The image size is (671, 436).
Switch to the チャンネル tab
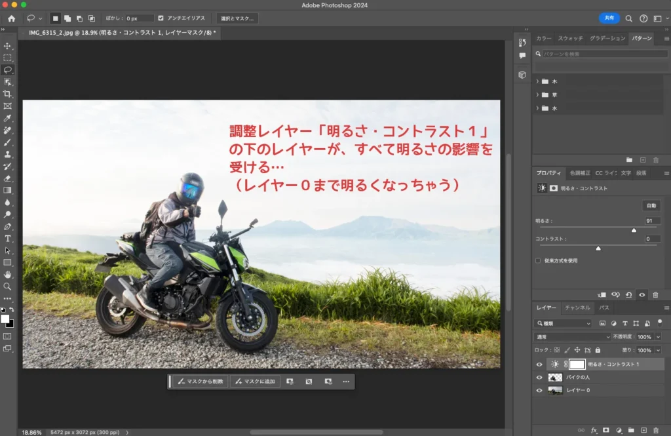[x=577, y=307]
